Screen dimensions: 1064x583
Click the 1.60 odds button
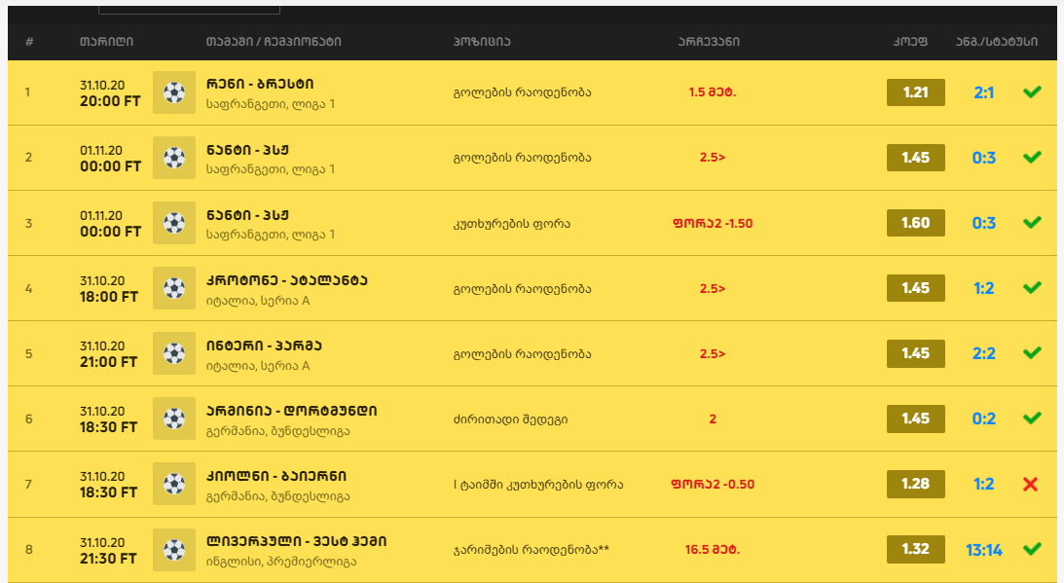(915, 223)
